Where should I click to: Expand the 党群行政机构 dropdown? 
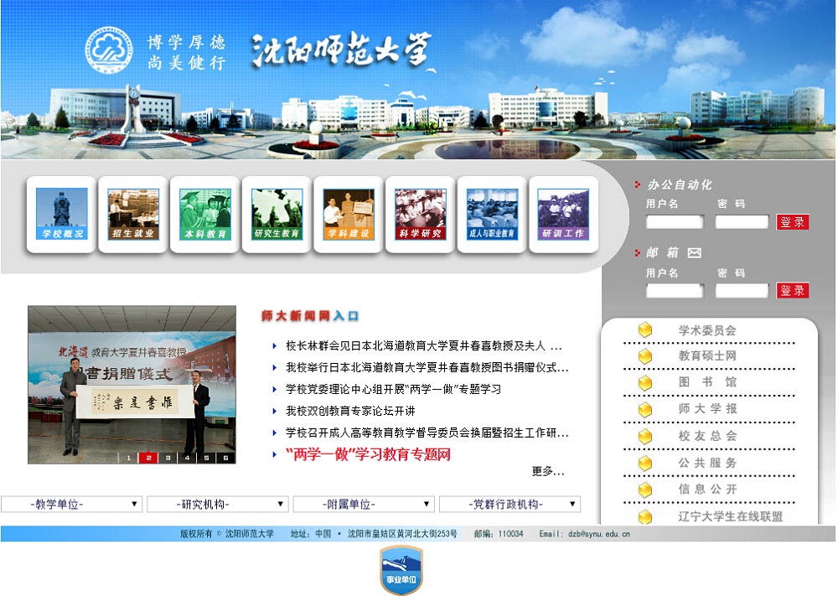[510, 504]
